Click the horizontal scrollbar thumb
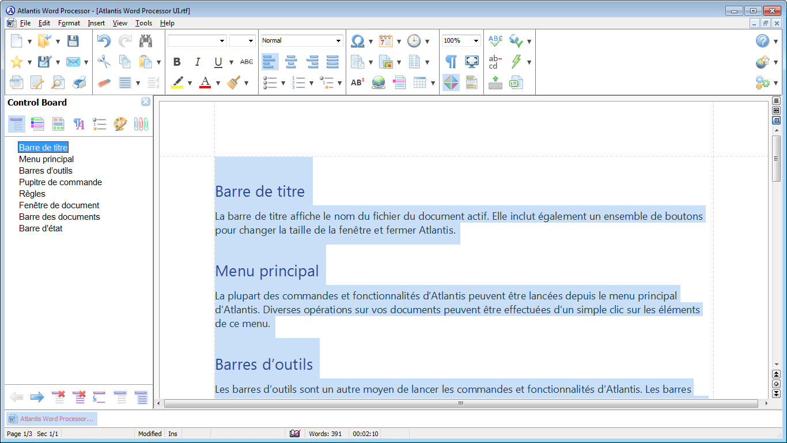The height and width of the screenshot is (443, 787). [461, 404]
